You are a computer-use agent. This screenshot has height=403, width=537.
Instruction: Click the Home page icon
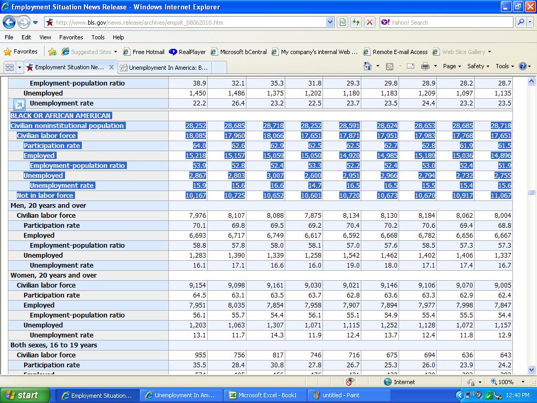click(368, 66)
